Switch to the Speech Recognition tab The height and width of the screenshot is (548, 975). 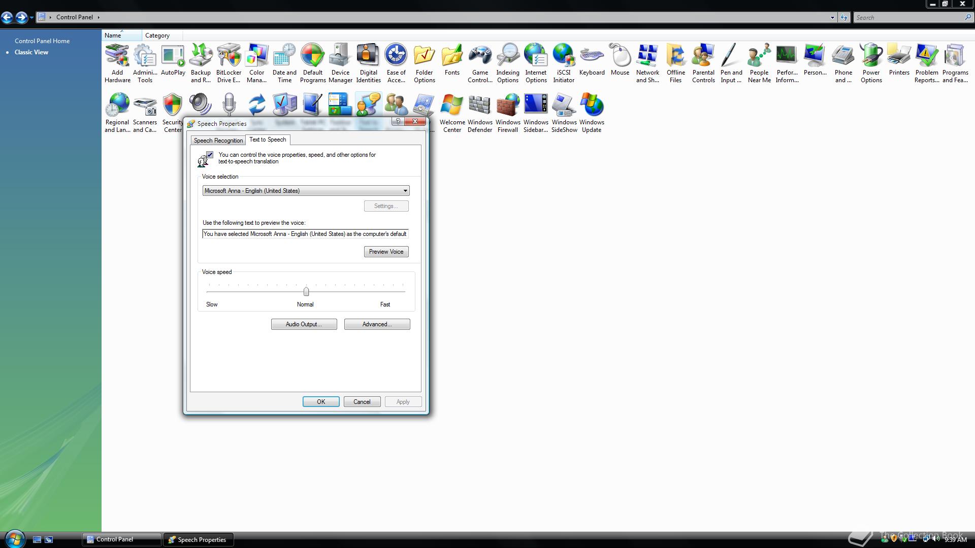click(218, 141)
